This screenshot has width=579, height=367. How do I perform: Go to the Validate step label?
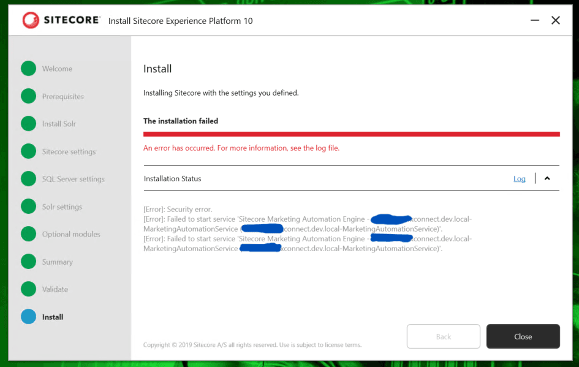55,289
